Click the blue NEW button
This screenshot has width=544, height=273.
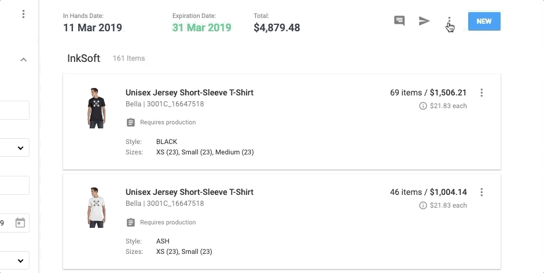tap(484, 21)
